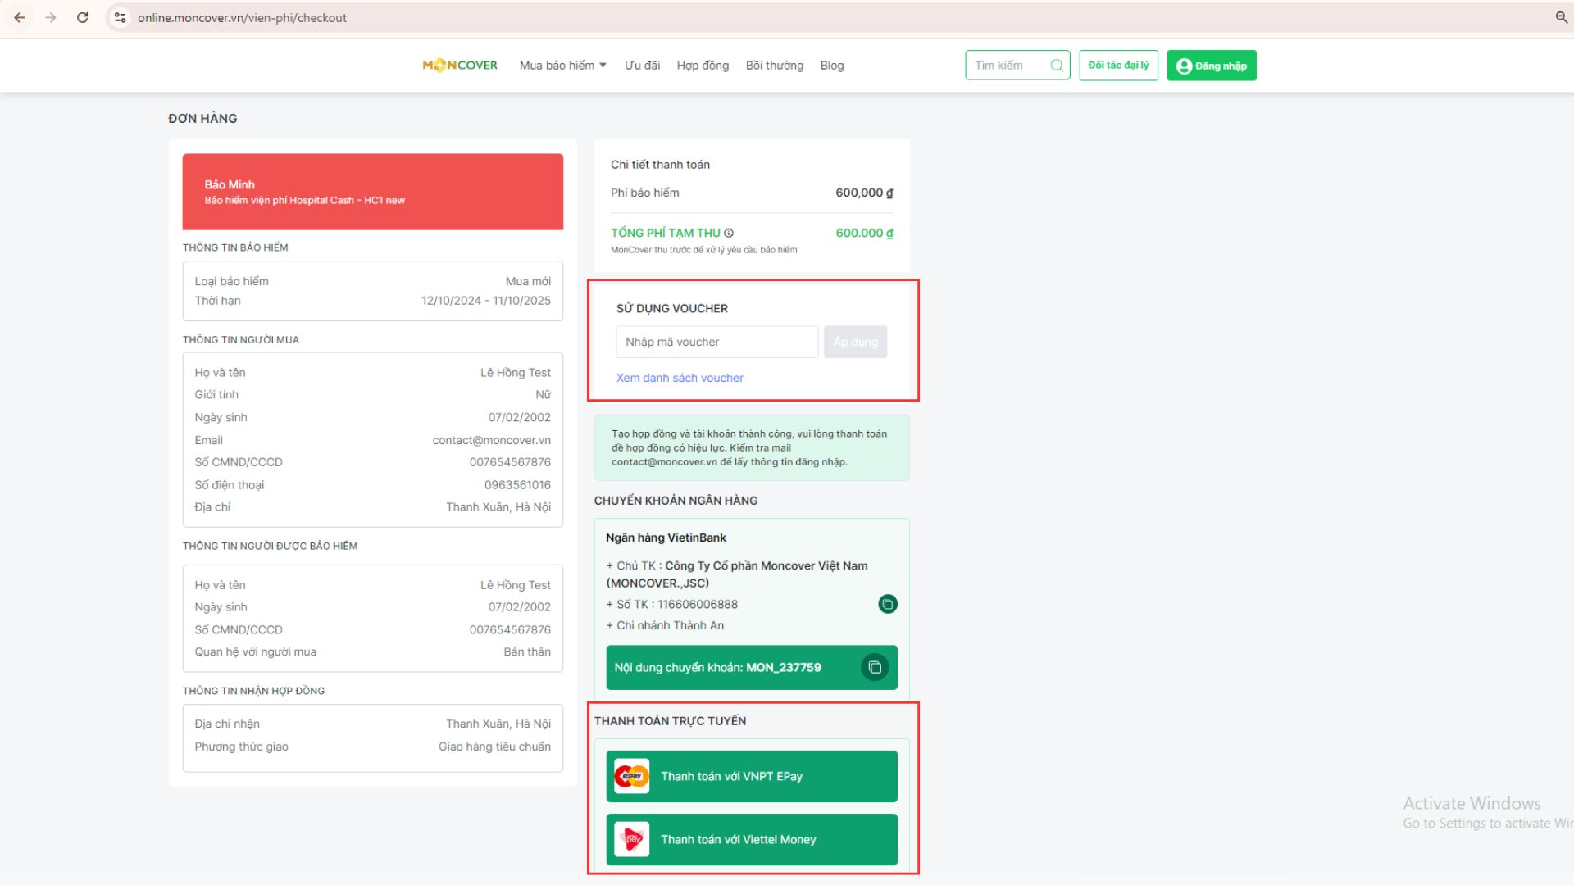Click the Mua mới insurance type value

tap(528, 281)
